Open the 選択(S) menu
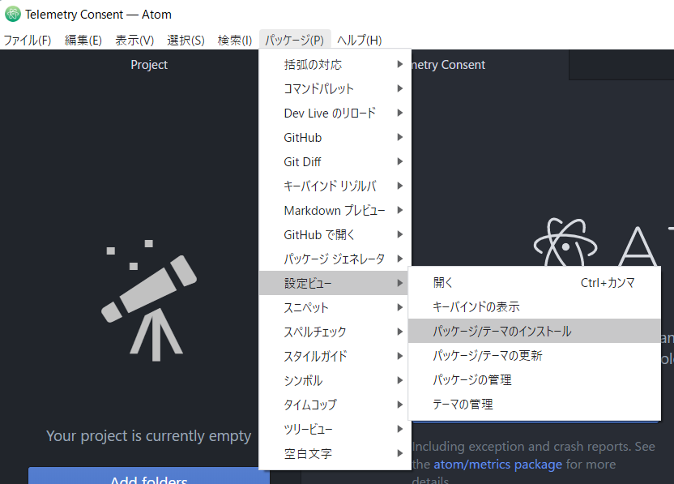Image resolution: width=674 pixels, height=484 pixels. pyautogui.click(x=186, y=40)
